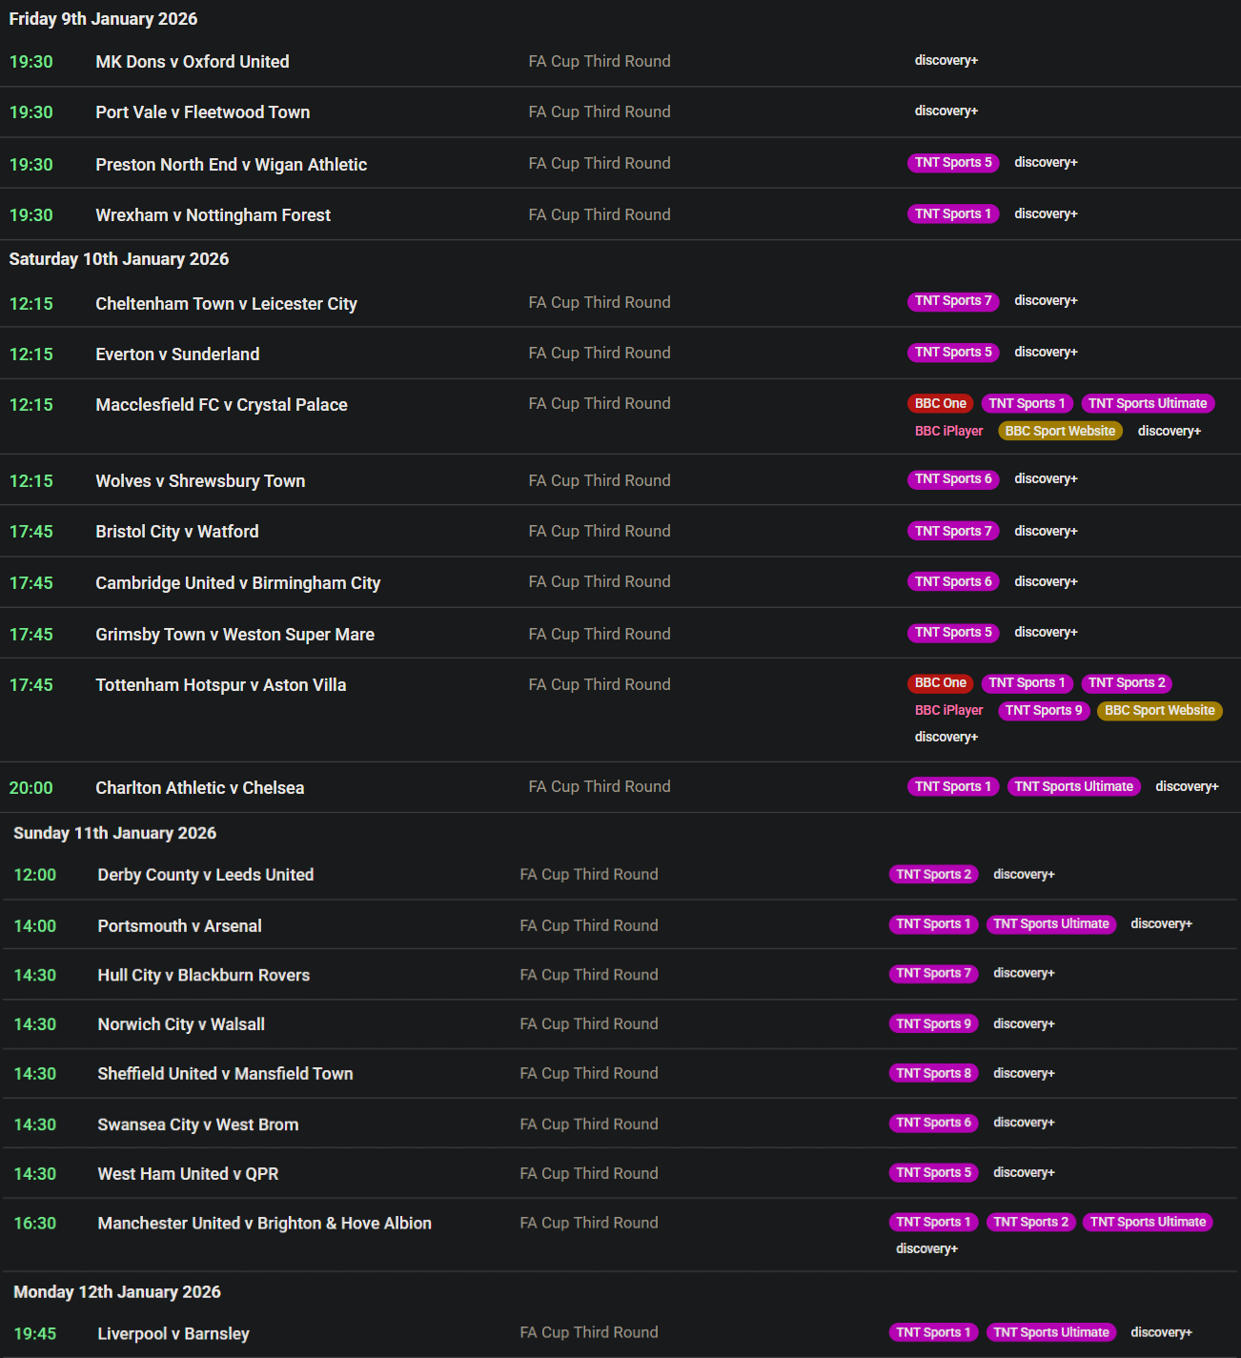The width and height of the screenshot is (1241, 1358).
Task: Click TNT Sports 7 badge for Cheltenham match
Action: click(x=953, y=301)
